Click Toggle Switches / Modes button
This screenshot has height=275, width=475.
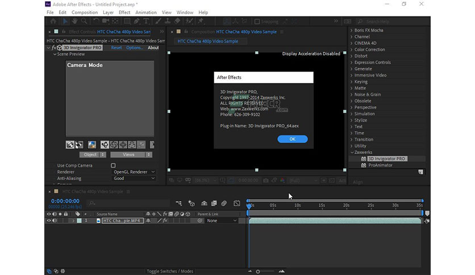(170, 271)
